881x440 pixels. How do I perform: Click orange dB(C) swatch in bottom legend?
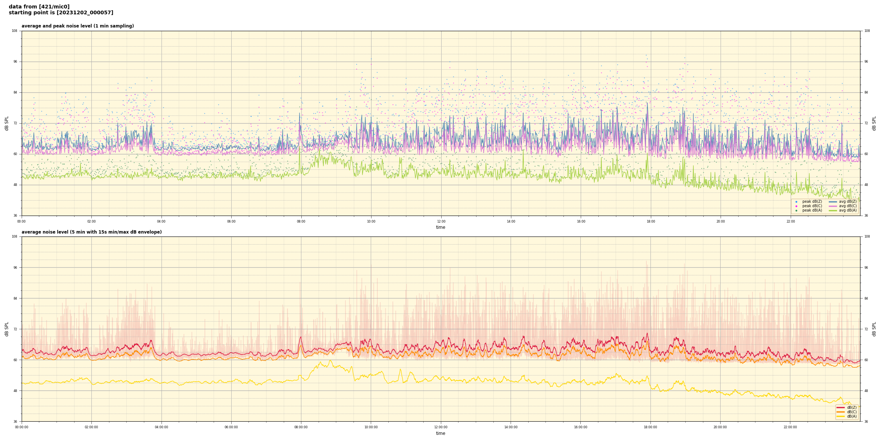[841, 412]
